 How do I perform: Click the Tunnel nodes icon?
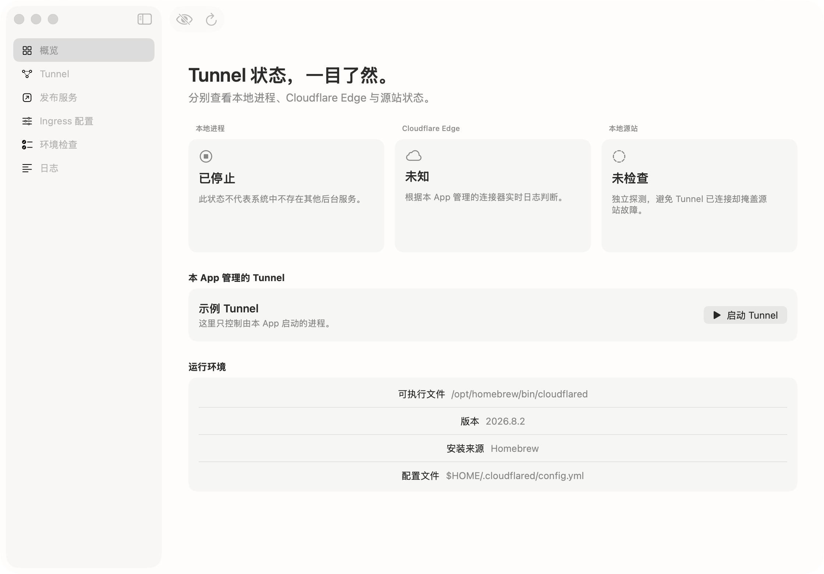click(27, 74)
